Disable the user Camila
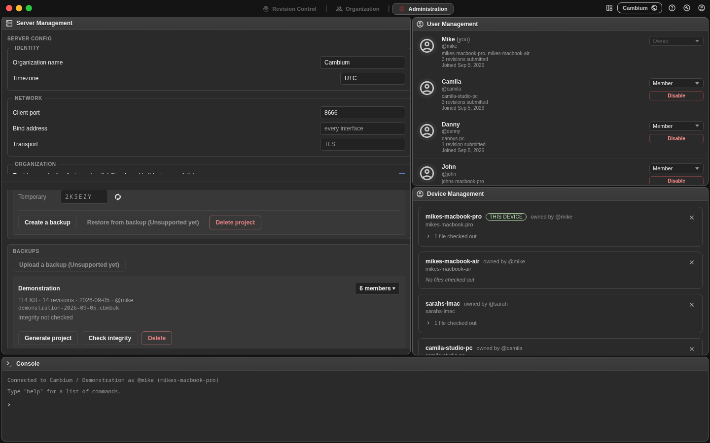The width and height of the screenshot is (710, 443). (676, 95)
